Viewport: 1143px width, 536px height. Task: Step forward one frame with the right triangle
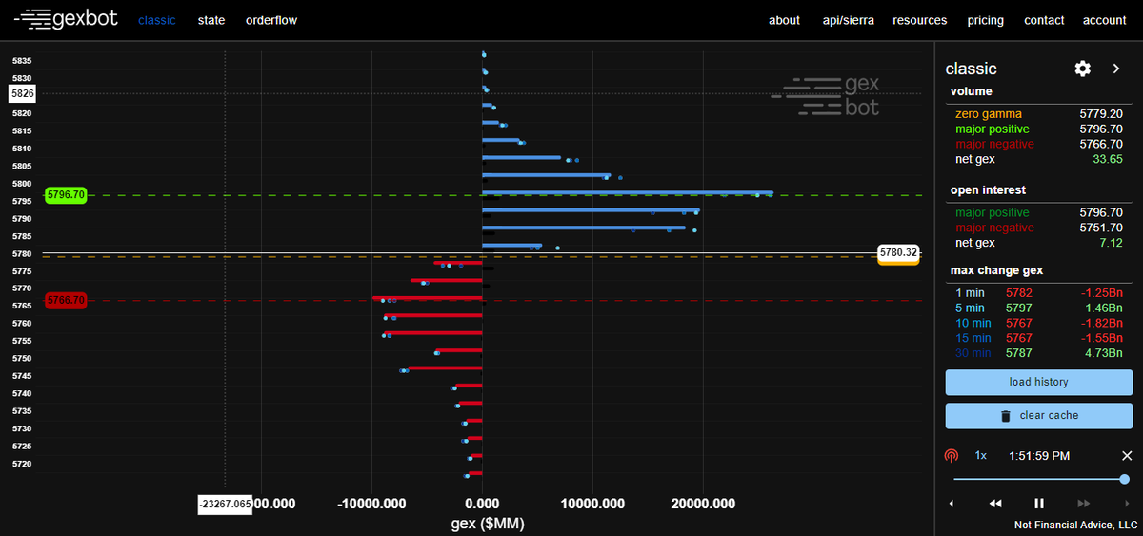pyautogui.click(x=1127, y=503)
